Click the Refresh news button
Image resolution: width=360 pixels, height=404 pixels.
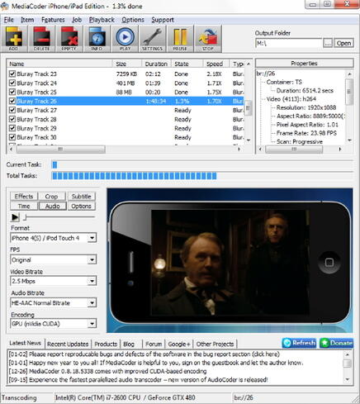(300, 343)
